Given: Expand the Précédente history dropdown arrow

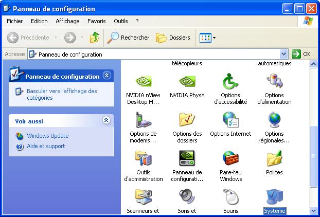Looking at the screenshot, I should pyautogui.click(x=56, y=38).
